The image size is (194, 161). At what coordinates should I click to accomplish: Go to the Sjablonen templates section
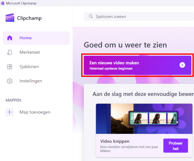pos(29,67)
